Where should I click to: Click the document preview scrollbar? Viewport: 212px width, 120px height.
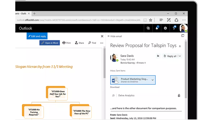[104, 63]
